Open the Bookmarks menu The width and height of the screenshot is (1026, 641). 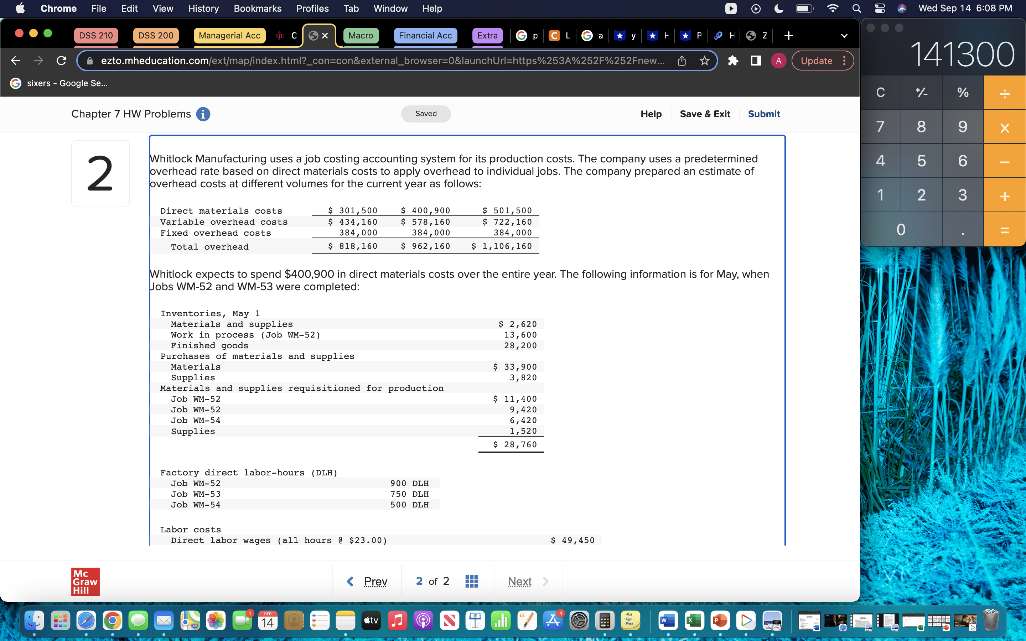point(257,9)
